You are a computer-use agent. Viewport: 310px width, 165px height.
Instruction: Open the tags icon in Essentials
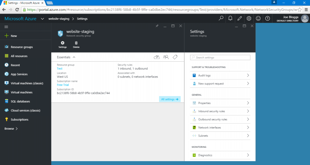tap(175, 57)
